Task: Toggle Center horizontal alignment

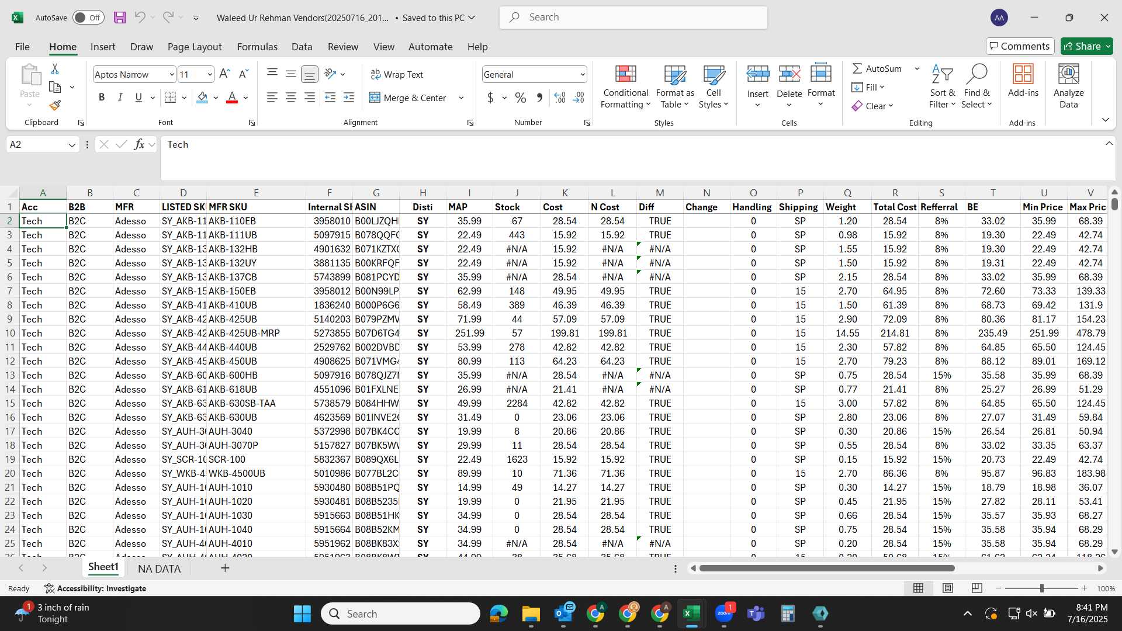Action: pyautogui.click(x=291, y=98)
